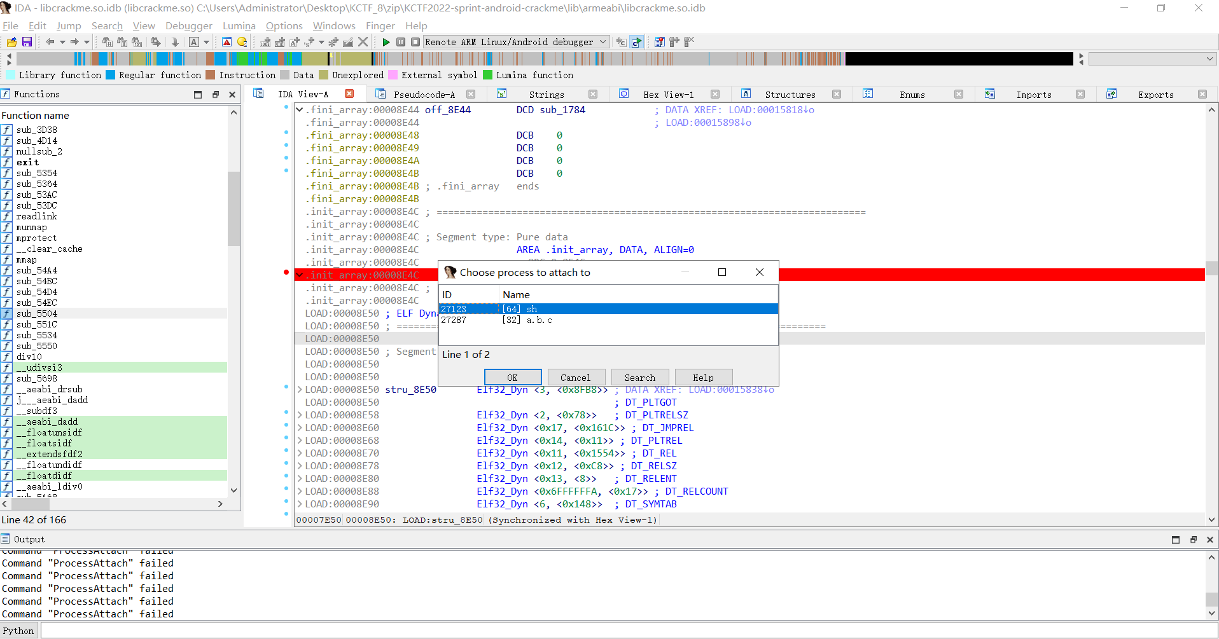Toggle breakpoint dot at LOAD:00008E78
The height and width of the screenshot is (639, 1219).
(286, 464)
